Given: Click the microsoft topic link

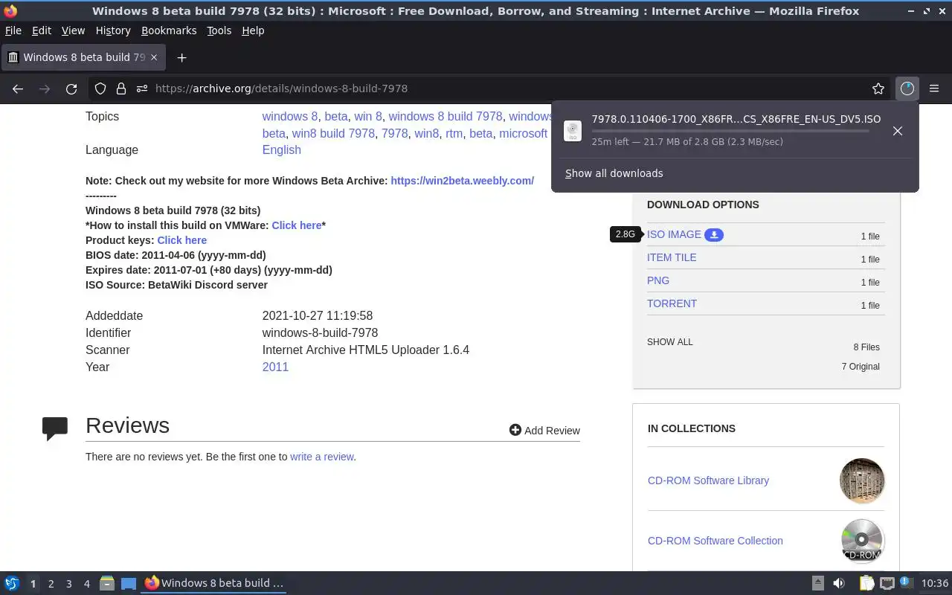Looking at the screenshot, I should pyautogui.click(x=523, y=133).
